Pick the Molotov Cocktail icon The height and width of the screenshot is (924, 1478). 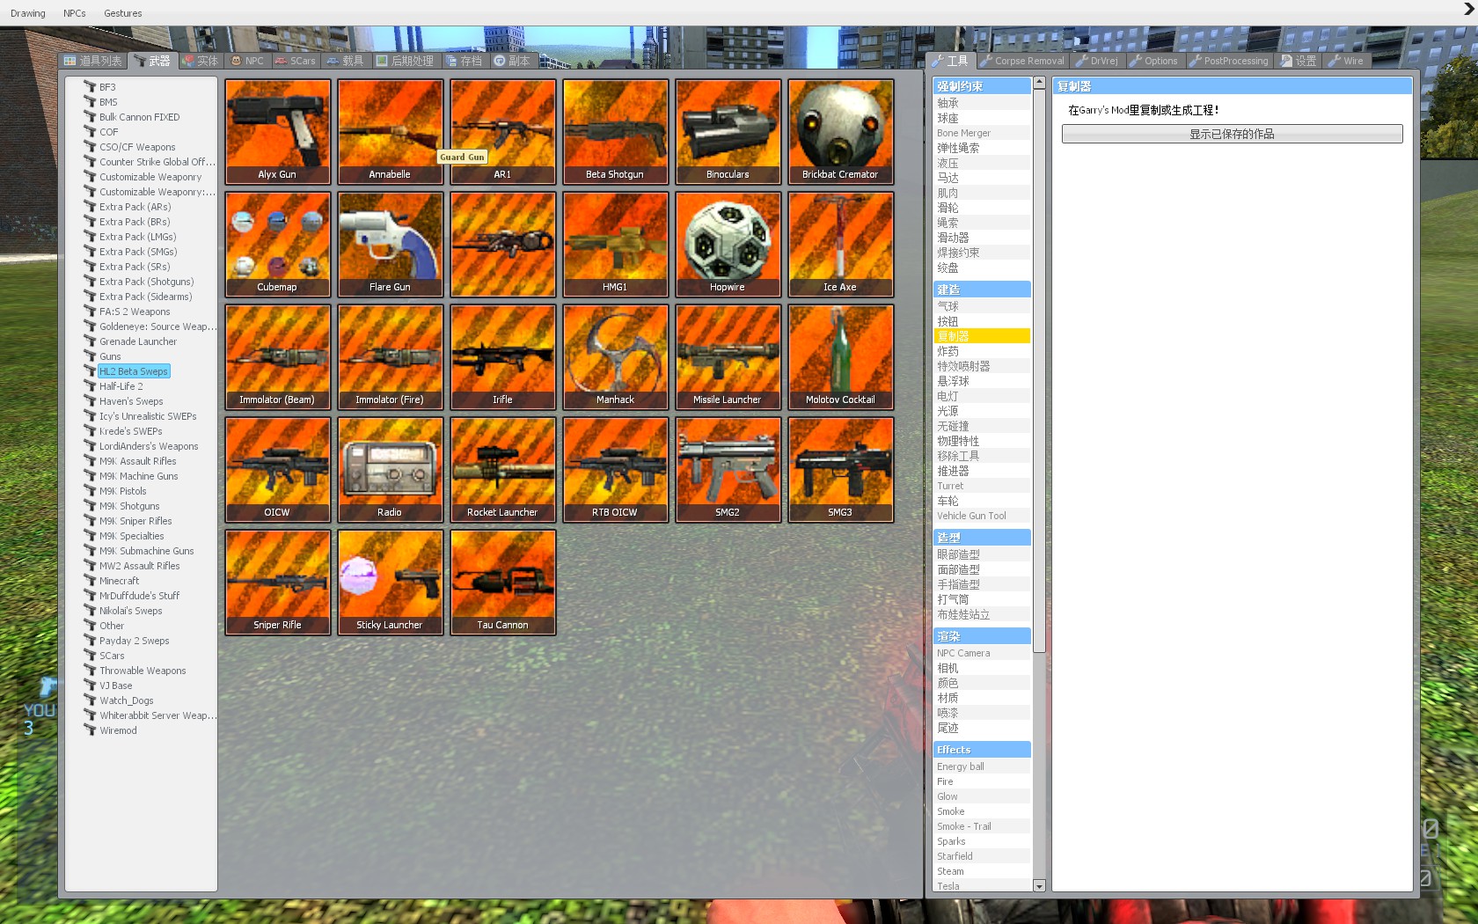coord(840,357)
